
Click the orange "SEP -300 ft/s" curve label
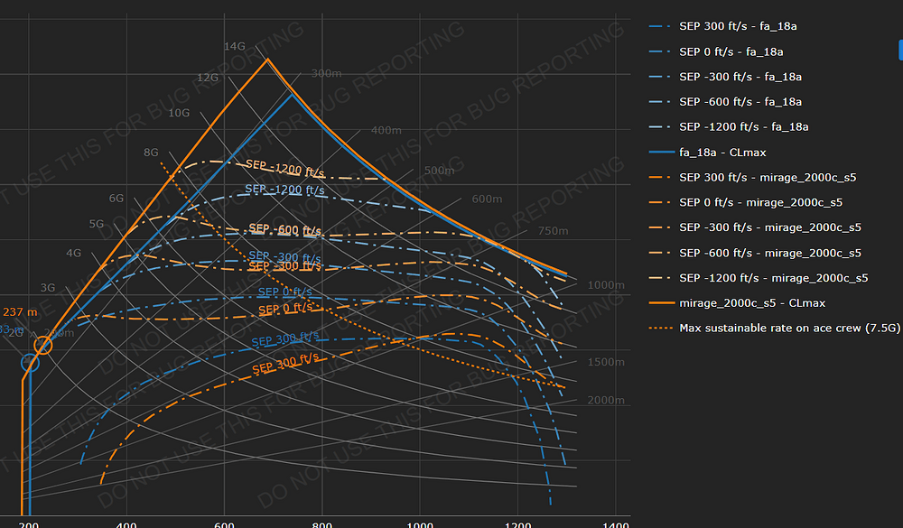(284, 266)
